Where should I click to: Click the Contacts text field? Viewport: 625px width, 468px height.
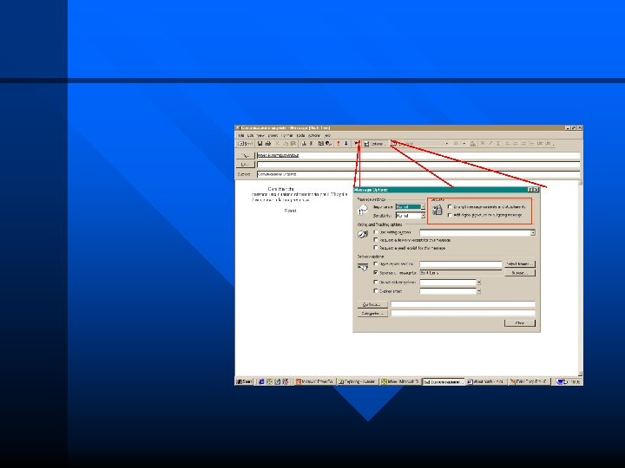pyautogui.click(x=463, y=305)
